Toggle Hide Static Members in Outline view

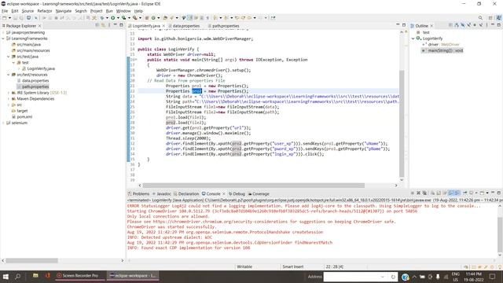468,25
